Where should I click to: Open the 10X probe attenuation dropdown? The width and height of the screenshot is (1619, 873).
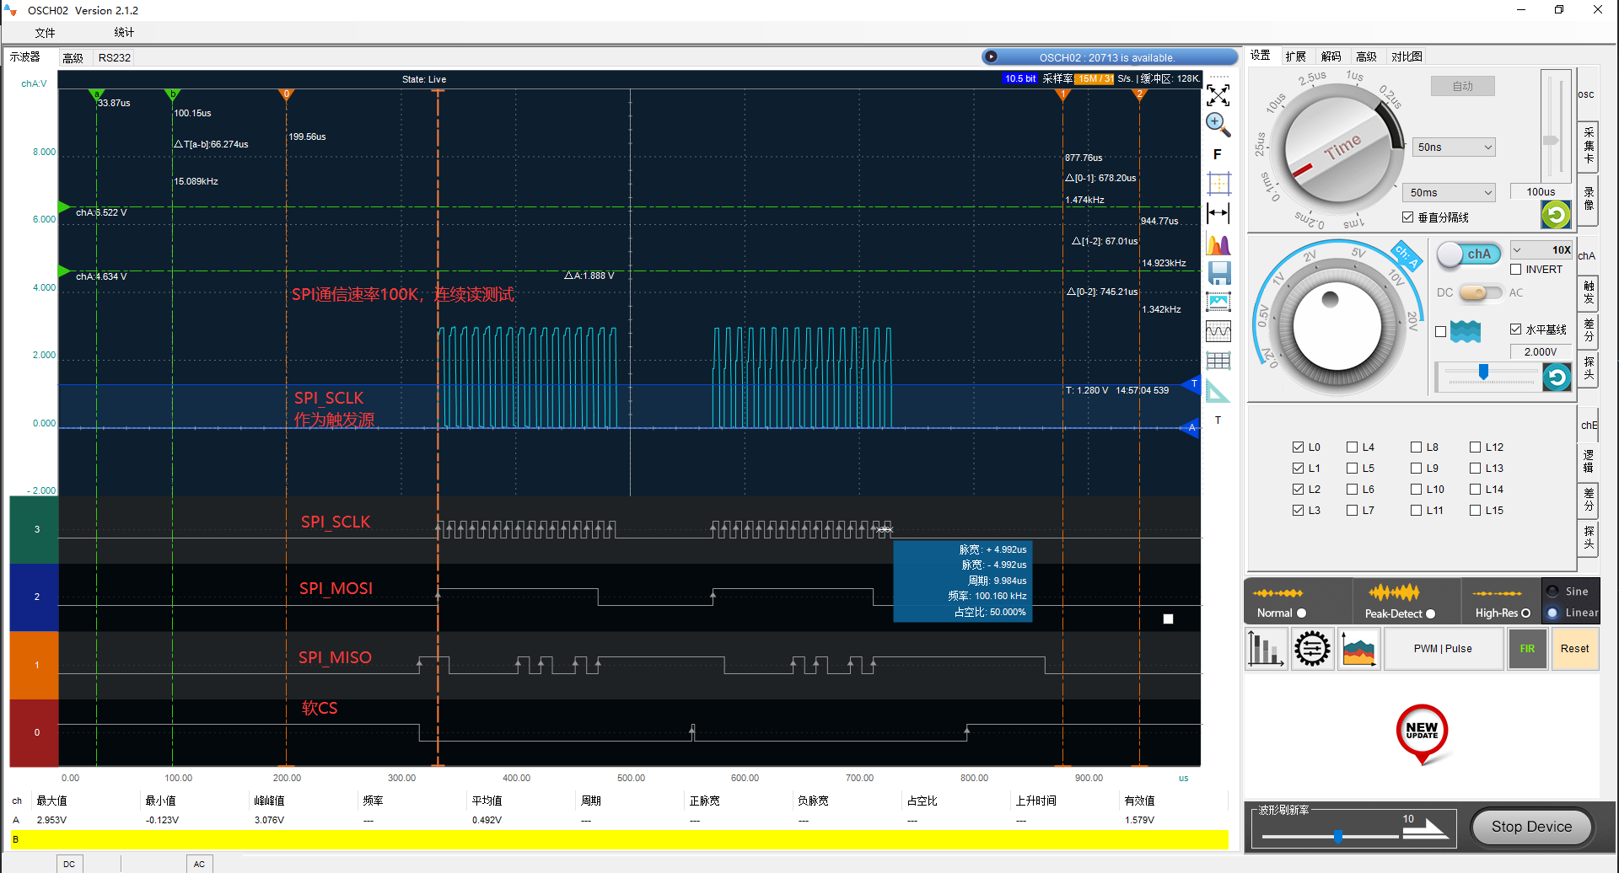click(1541, 249)
